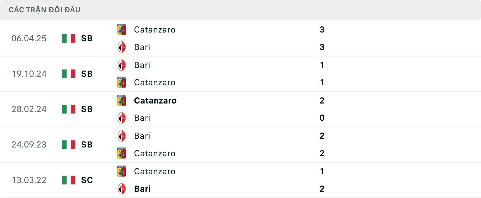Click Catanzaro's score 3 in 06.04.25 match
Viewport: 481px width, 198px height.
tap(322, 29)
